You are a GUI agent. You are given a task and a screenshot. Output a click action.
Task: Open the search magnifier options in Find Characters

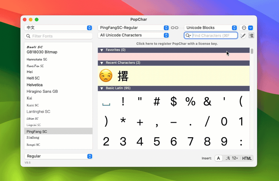pyautogui.click(x=188, y=36)
